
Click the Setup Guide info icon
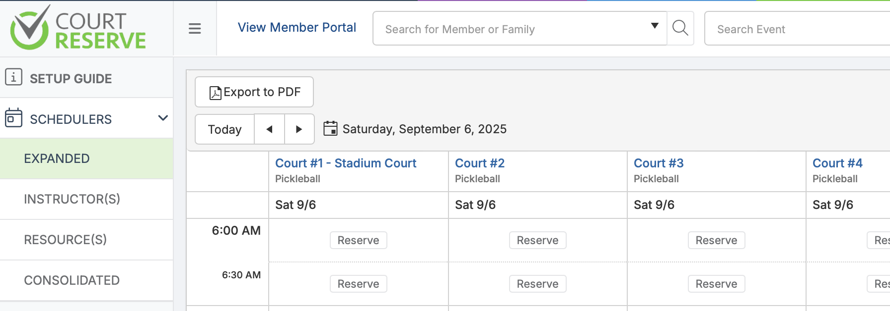click(x=13, y=77)
